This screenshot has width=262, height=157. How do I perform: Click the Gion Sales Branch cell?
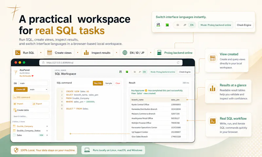tap(140, 136)
